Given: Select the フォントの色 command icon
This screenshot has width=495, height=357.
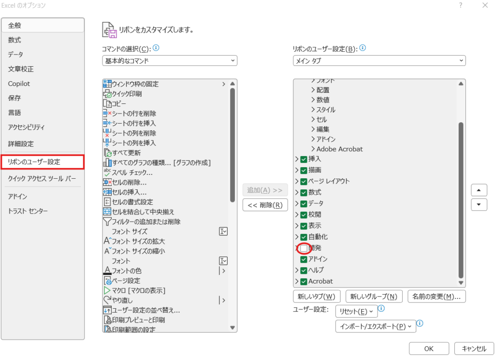Looking at the screenshot, I should point(107,271).
